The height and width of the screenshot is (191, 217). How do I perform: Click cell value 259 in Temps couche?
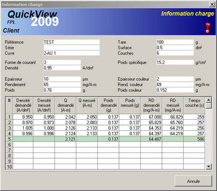click(x=194, y=117)
